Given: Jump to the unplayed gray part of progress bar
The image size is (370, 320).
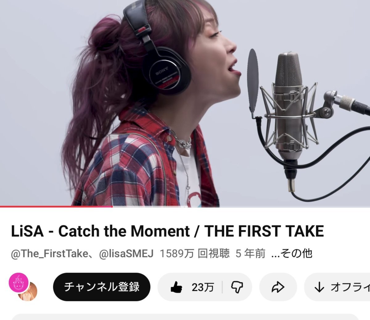Looking at the screenshot, I should tap(241, 206).
